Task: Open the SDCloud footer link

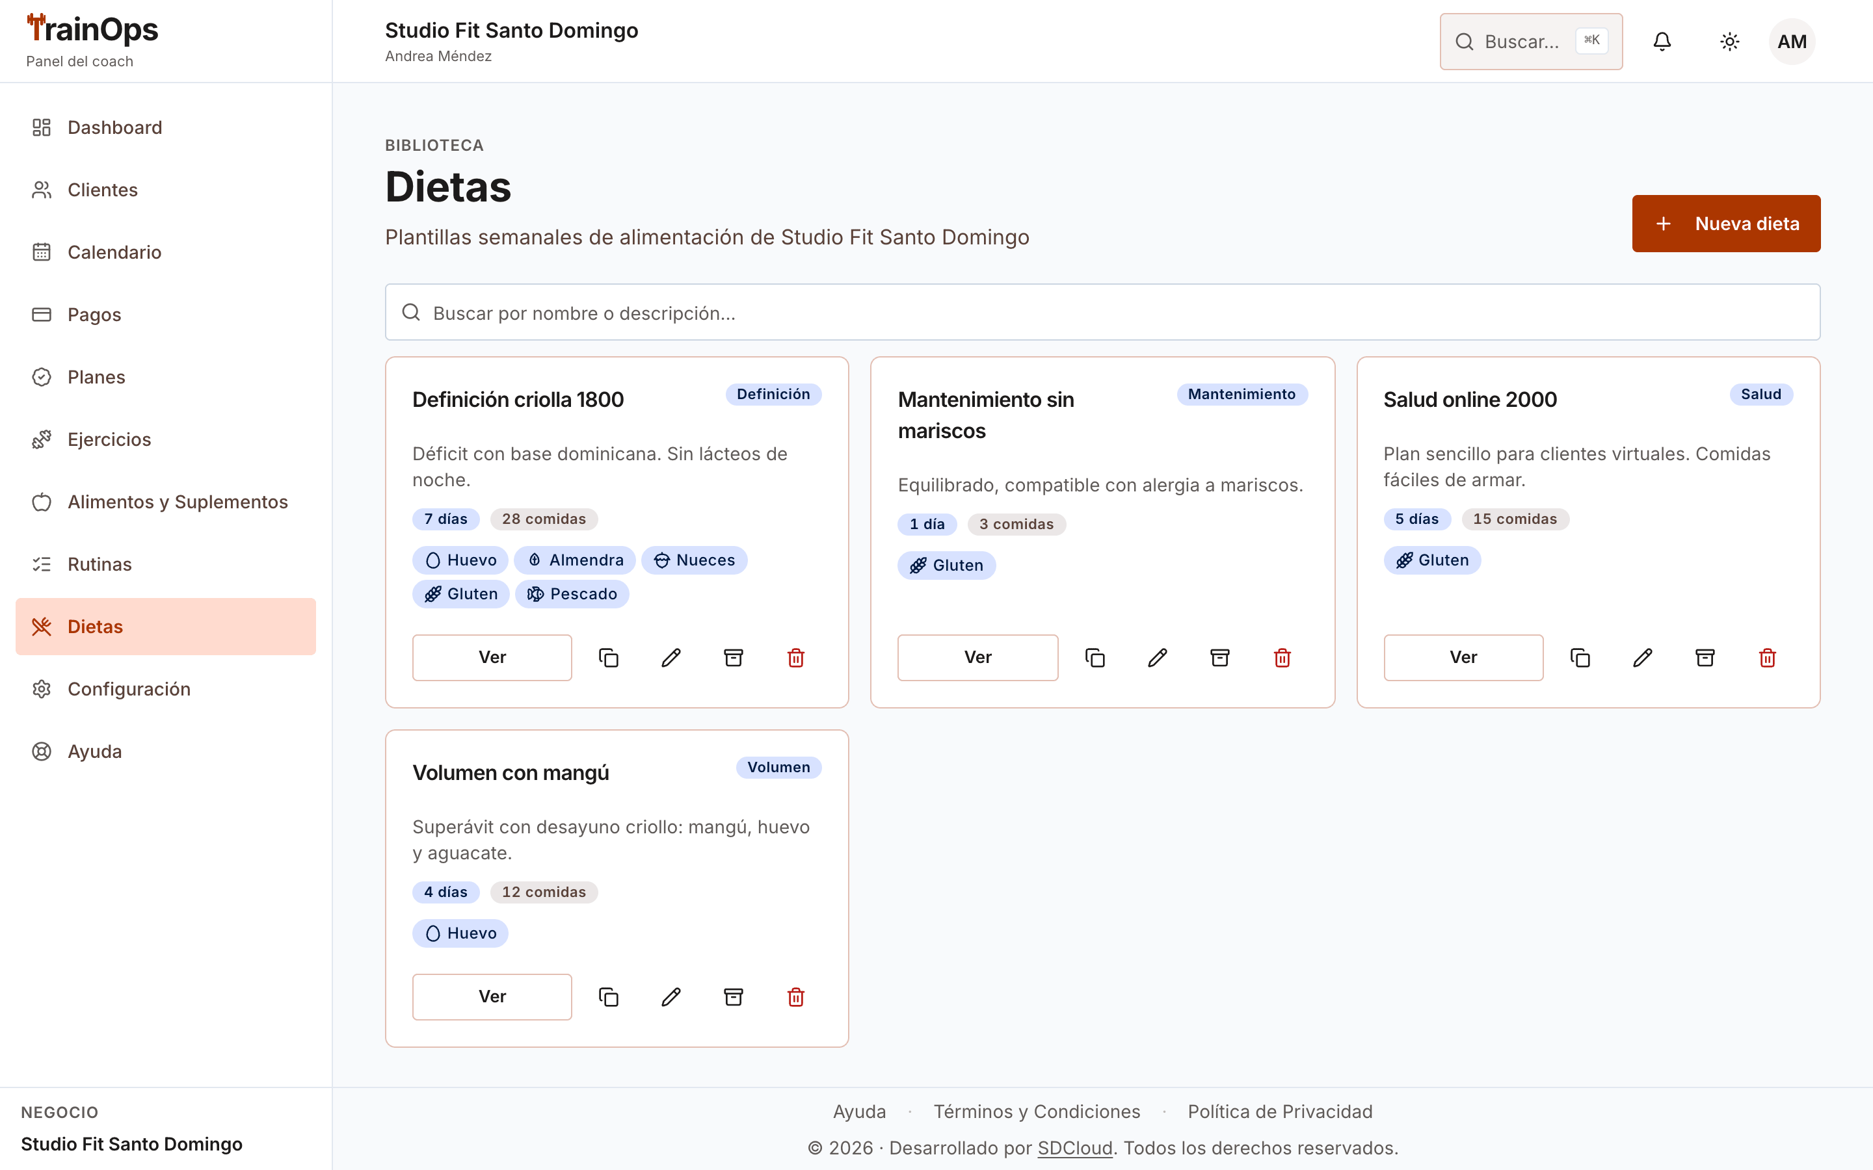Action: 1074,1147
